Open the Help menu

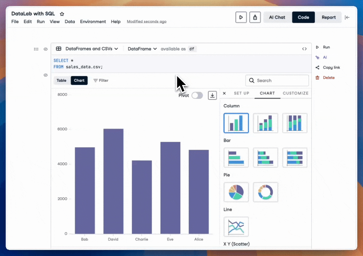coord(116,21)
